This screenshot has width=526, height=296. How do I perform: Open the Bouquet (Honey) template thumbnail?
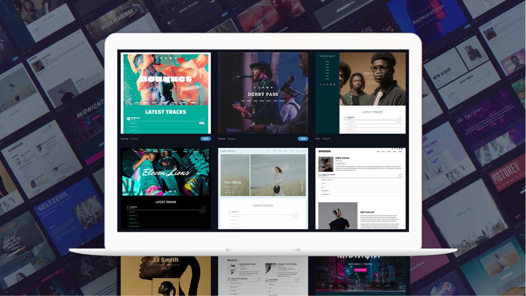(x=166, y=93)
